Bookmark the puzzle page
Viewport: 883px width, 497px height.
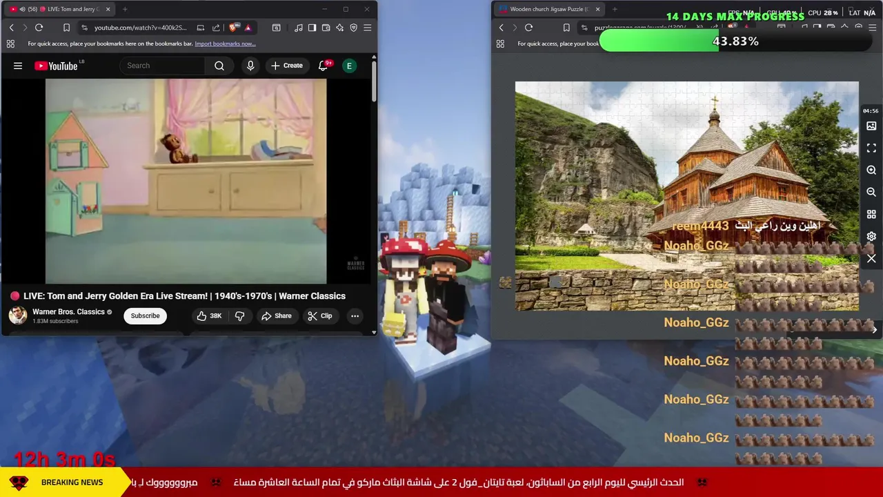point(566,28)
